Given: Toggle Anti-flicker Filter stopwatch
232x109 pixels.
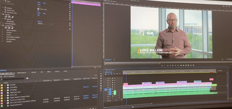Looking at the screenshot, I should tap(5, 12).
